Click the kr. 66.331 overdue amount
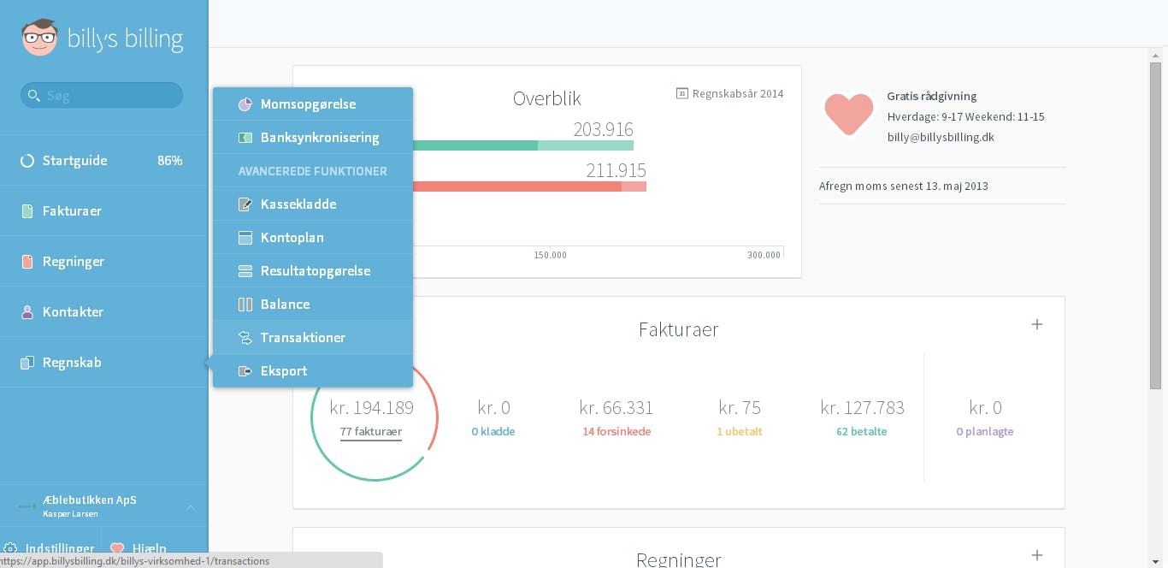1168x568 pixels. point(616,407)
